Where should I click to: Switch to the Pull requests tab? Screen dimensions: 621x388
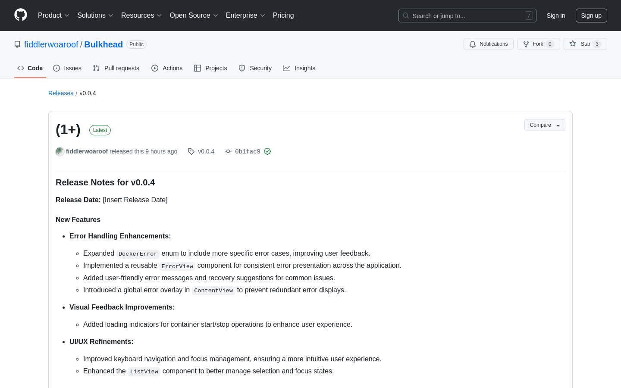click(116, 68)
